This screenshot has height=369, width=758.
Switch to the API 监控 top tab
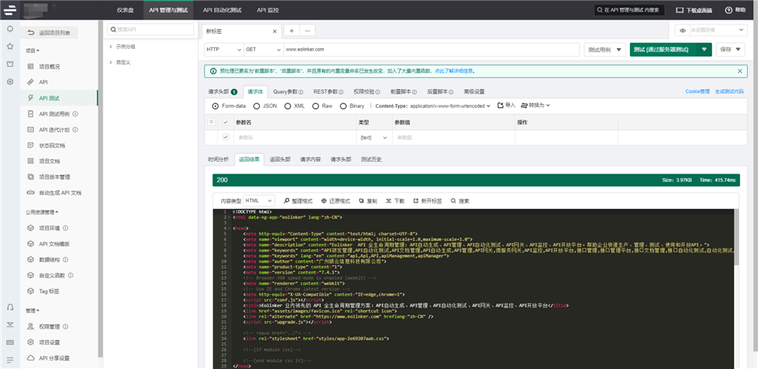pyautogui.click(x=268, y=9)
